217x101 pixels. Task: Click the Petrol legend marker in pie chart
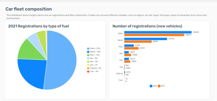coord(88,48)
